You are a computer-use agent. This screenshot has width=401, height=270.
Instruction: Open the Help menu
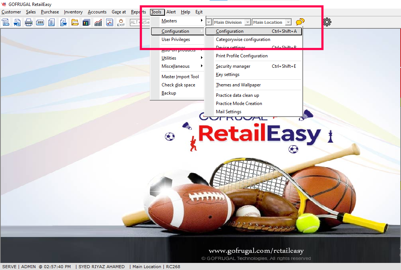pos(185,12)
